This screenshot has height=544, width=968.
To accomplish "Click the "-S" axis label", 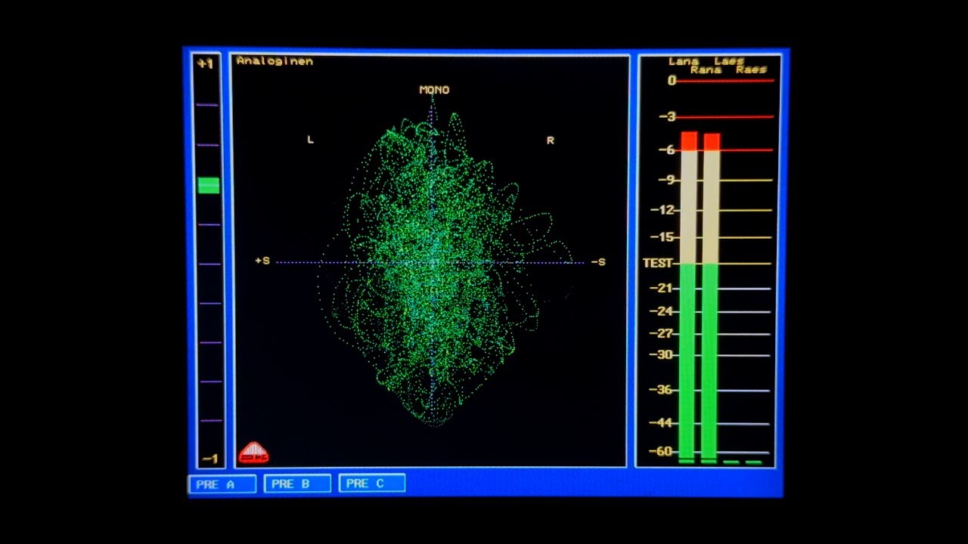I will (x=598, y=262).
